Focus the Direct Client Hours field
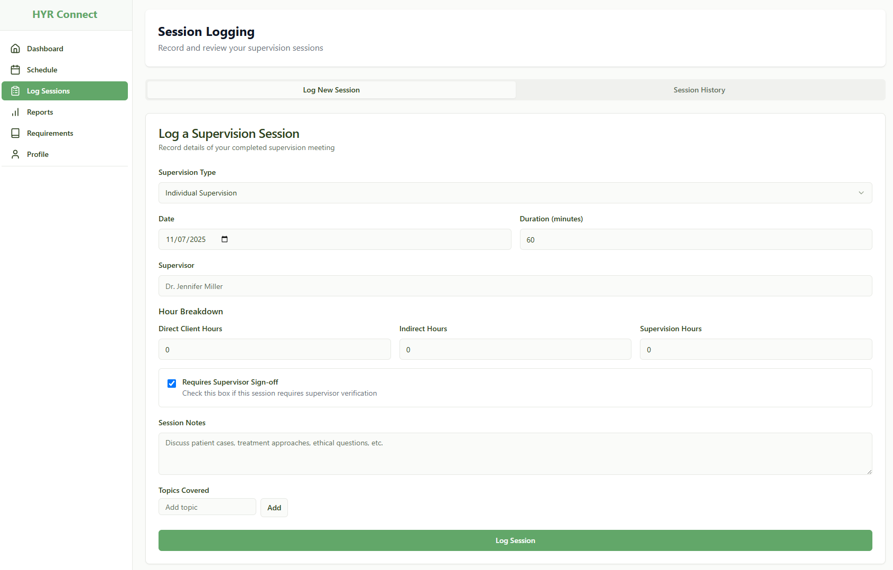This screenshot has height=570, width=893. (274, 349)
